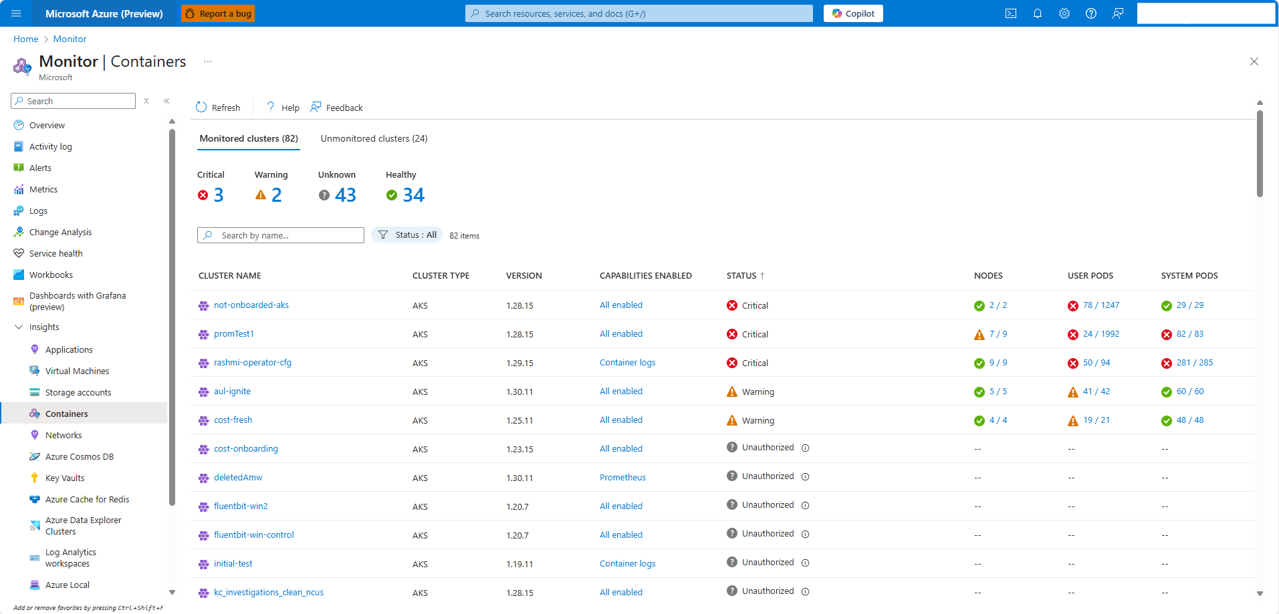Open the notifications bell

1038,13
